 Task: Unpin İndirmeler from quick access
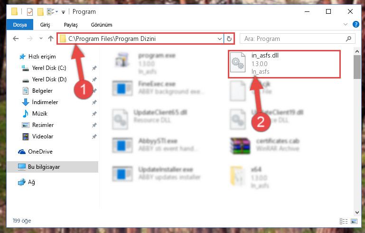(x=94, y=102)
